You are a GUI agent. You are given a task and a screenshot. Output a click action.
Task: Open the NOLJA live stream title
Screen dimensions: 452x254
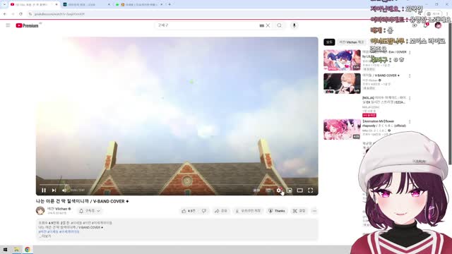pos(384,100)
